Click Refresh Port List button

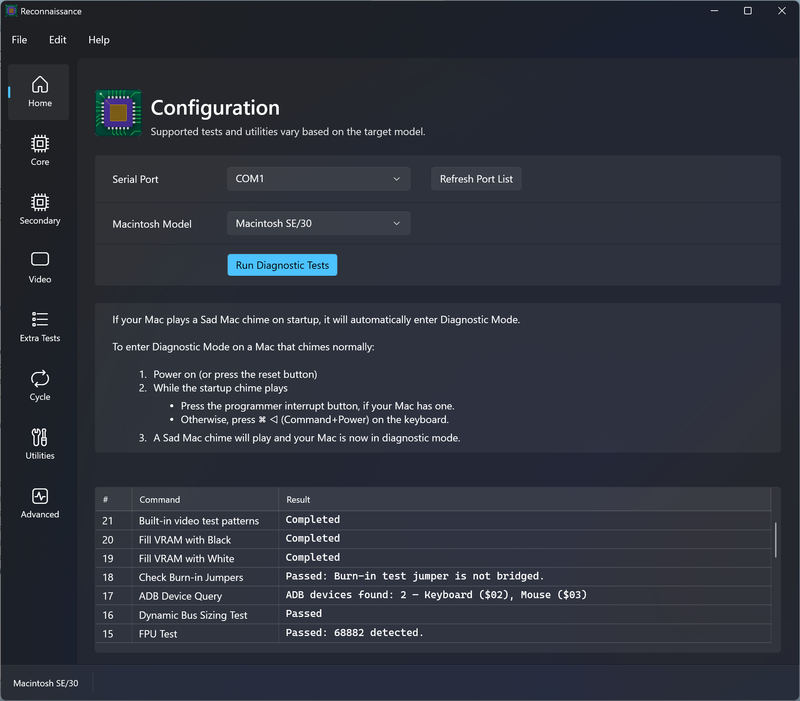tap(476, 179)
